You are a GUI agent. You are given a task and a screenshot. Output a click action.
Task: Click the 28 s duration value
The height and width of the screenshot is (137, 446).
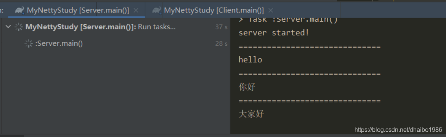pos(221,44)
